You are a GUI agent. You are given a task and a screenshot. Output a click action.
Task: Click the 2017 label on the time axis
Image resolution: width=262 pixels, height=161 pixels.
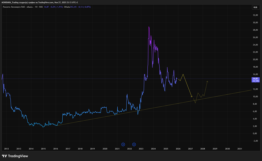tap(68, 149)
